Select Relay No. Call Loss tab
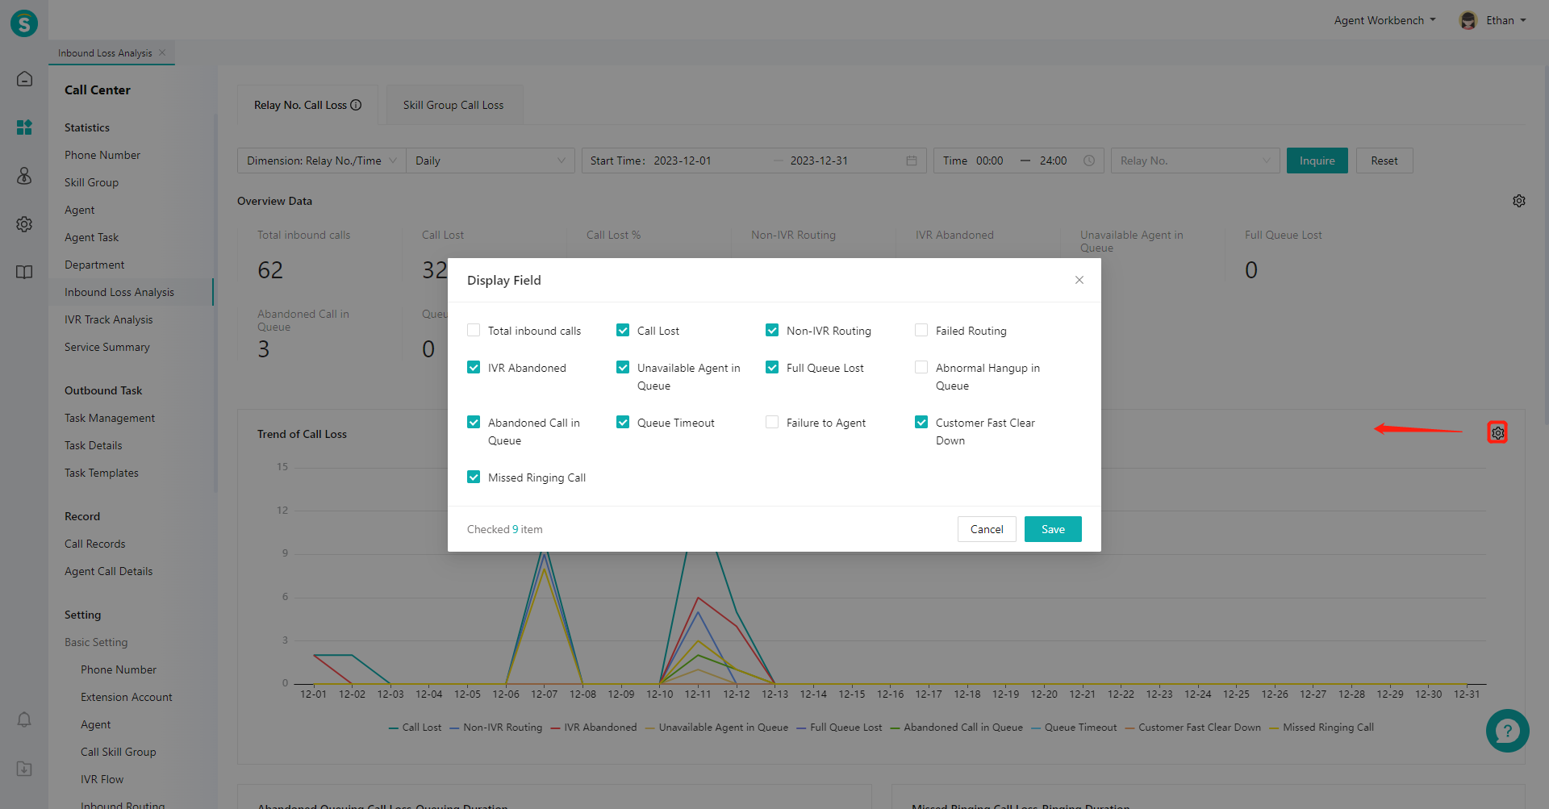This screenshot has width=1549, height=809. [307, 105]
